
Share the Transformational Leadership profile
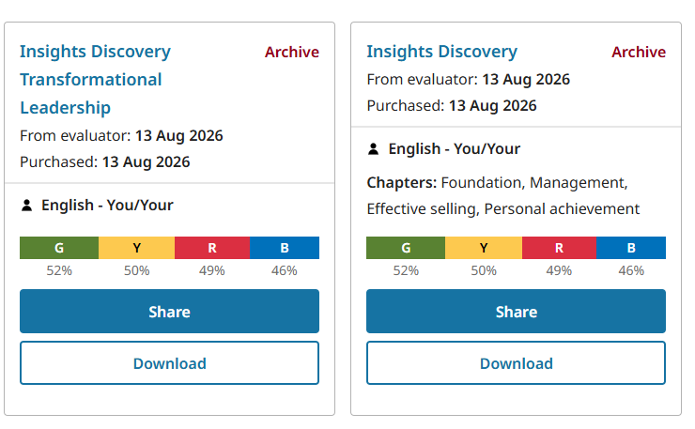point(169,311)
